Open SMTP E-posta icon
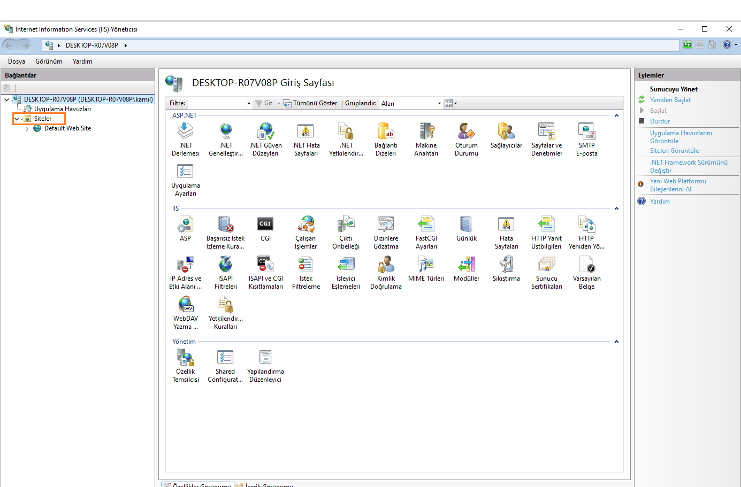Screen dimensions: 741x487 coord(587,131)
